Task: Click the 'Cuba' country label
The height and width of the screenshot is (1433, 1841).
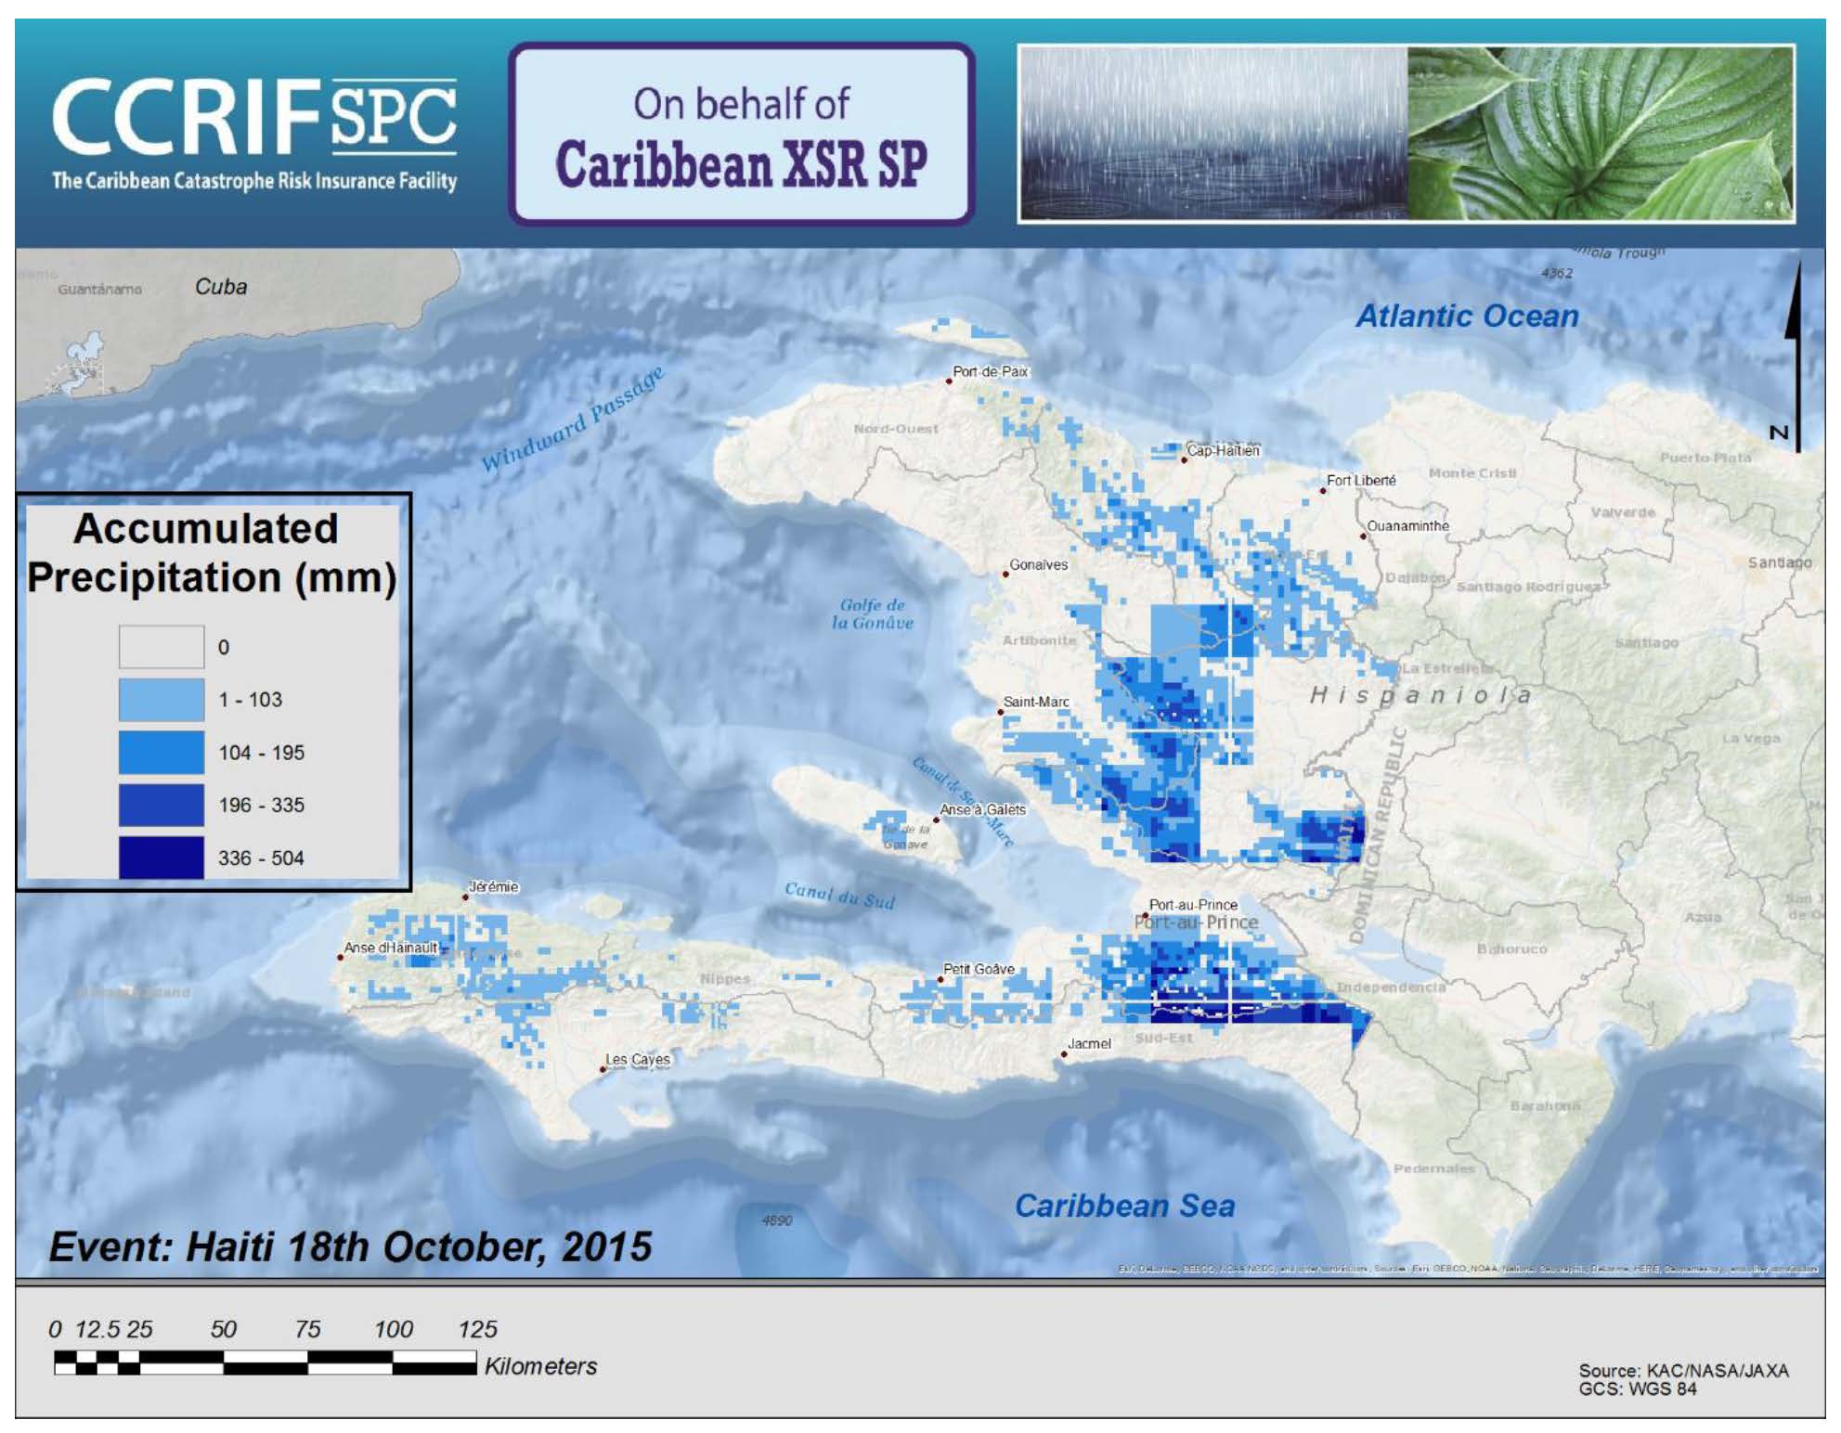Action: (x=221, y=286)
